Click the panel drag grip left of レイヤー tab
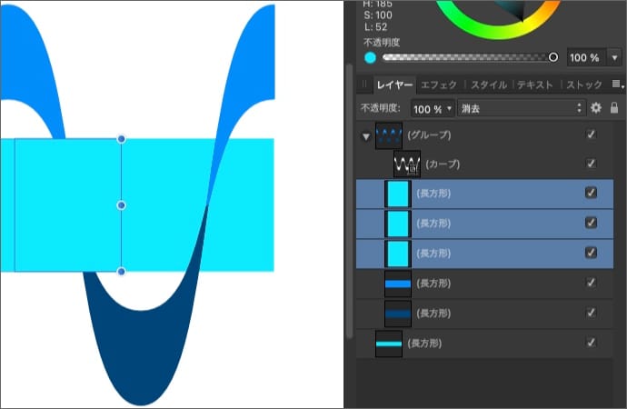The height and width of the screenshot is (409, 627). coord(365,85)
